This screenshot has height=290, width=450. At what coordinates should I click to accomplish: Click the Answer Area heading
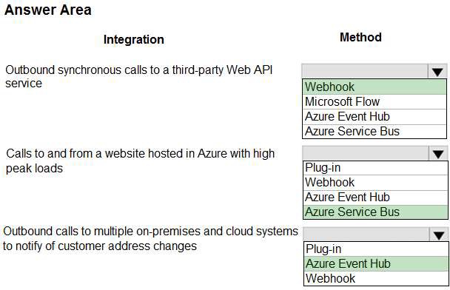[48, 10]
